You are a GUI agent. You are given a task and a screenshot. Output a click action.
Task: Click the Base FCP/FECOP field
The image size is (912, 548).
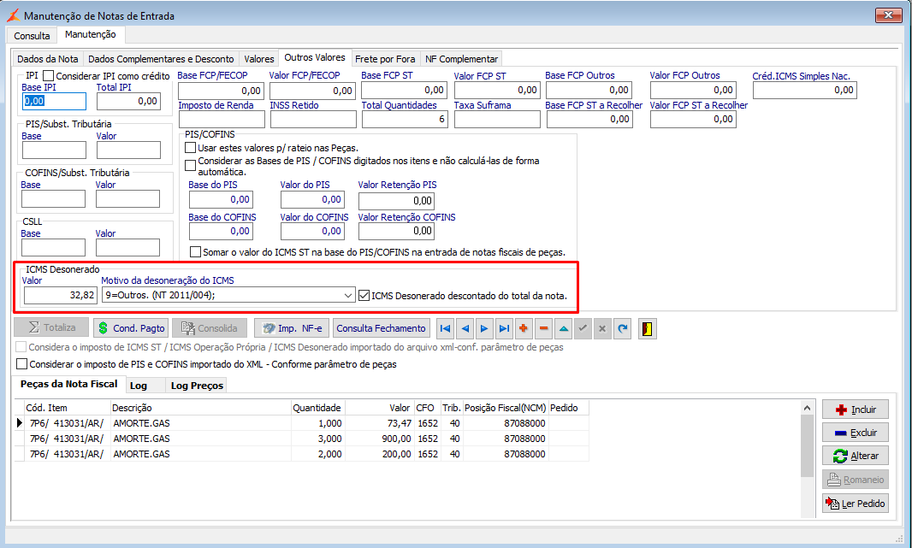point(221,90)
